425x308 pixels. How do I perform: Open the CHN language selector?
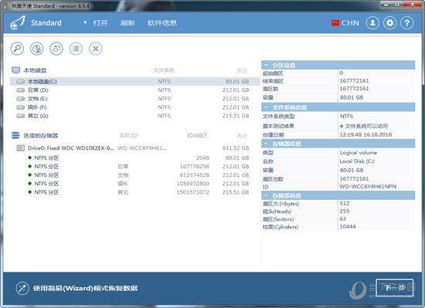[x=345, y=23]
